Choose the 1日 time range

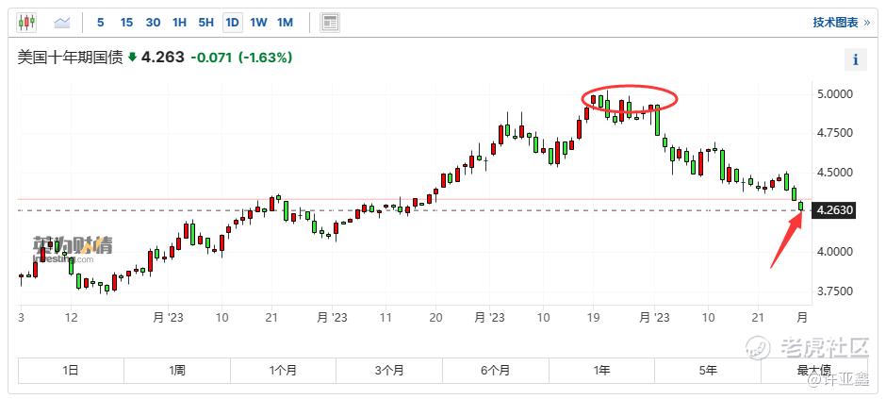[71, 370]
